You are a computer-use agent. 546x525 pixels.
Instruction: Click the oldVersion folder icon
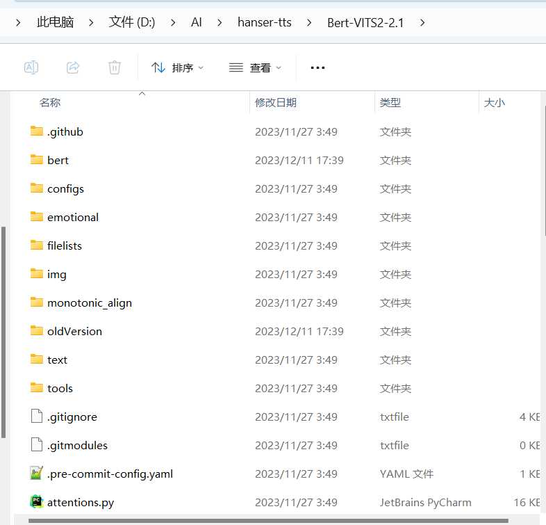click(x=37, y=331)
